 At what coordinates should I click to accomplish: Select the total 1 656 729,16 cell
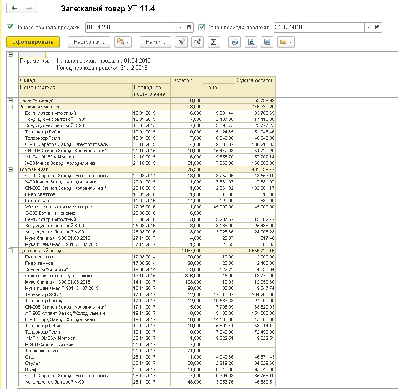(255, 251)
